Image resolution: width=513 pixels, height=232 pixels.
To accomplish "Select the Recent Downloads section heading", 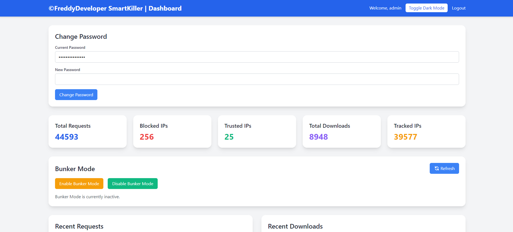I will pos(295,226).
